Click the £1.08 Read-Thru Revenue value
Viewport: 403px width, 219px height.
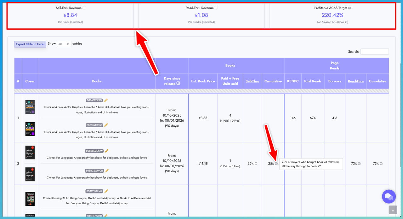201,15
